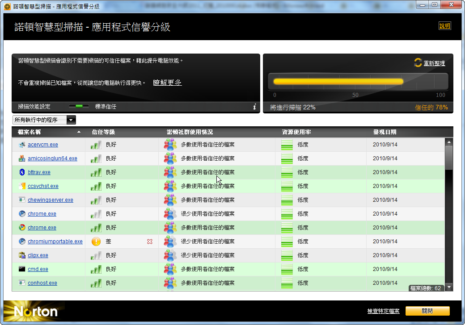Open the amicosinglun64.exe file link

pos(52,158)
